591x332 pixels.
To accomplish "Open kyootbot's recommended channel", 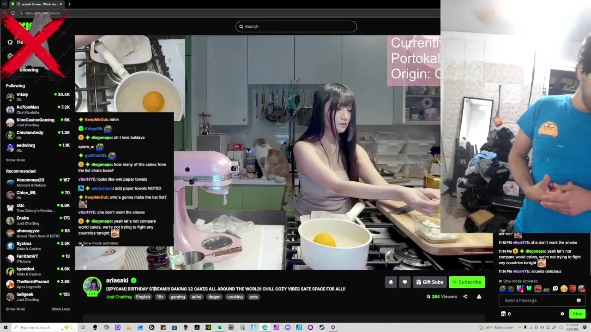I will tap(38, 271).
